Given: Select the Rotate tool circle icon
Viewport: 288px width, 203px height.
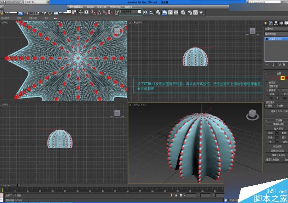Looking at the screenshot, I should pos(50,13).
